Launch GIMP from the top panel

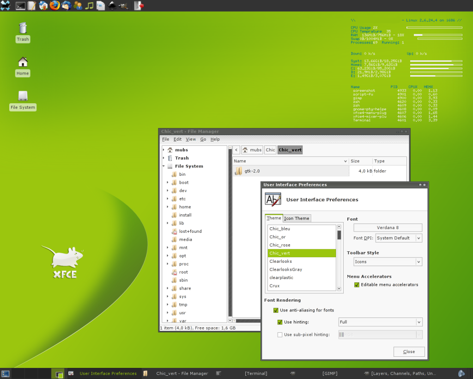(123, 6)
